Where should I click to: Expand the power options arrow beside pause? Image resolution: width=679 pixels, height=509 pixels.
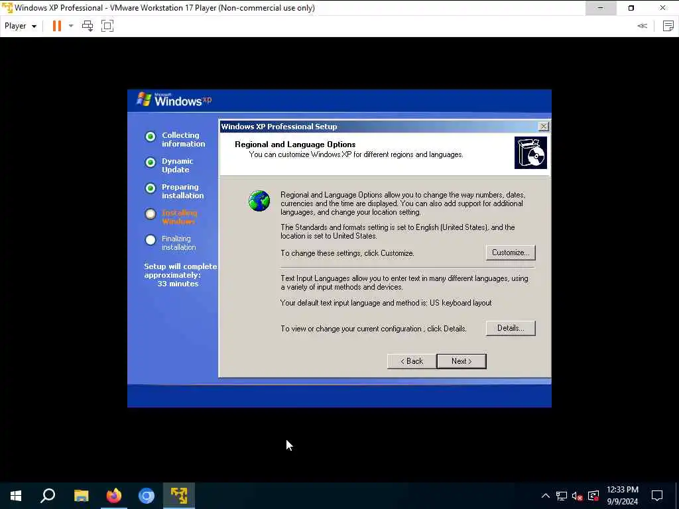(71, 26)
